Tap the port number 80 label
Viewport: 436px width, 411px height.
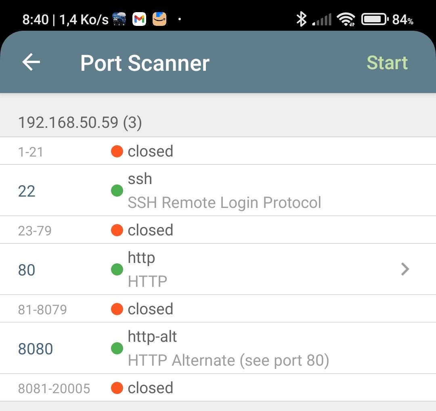coord(27,270)
